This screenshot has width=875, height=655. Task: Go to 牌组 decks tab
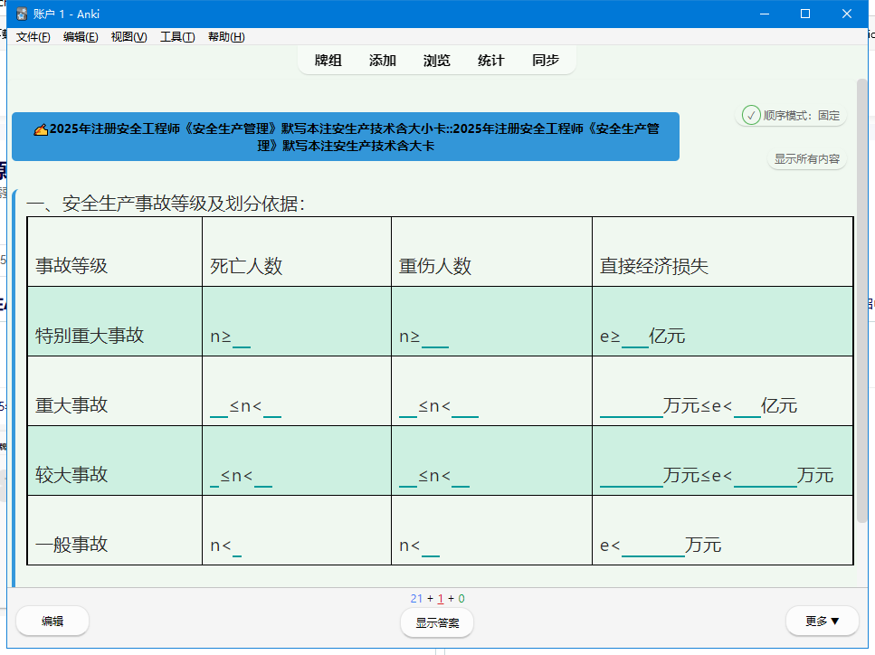(328, 61)
